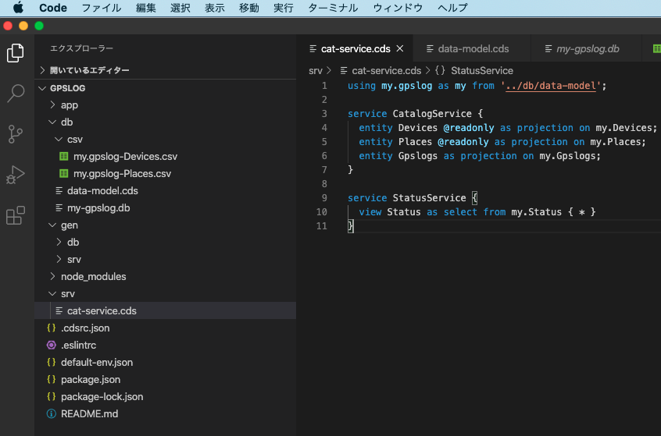Select cat-service.cds in the file tree
The height and width of the screenshot is (436, 661).
[165, 310]
